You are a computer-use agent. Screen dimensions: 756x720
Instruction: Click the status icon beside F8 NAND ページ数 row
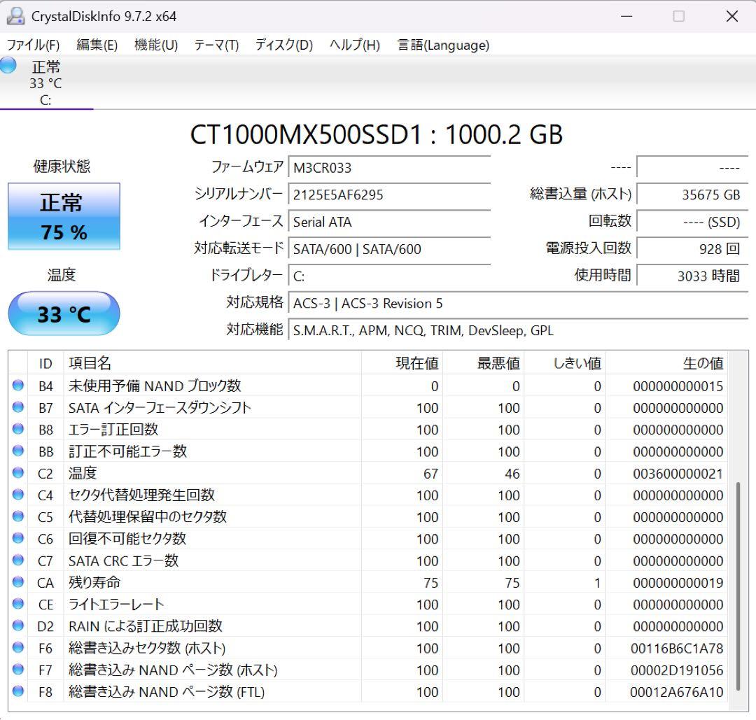(x=18, y=691)
